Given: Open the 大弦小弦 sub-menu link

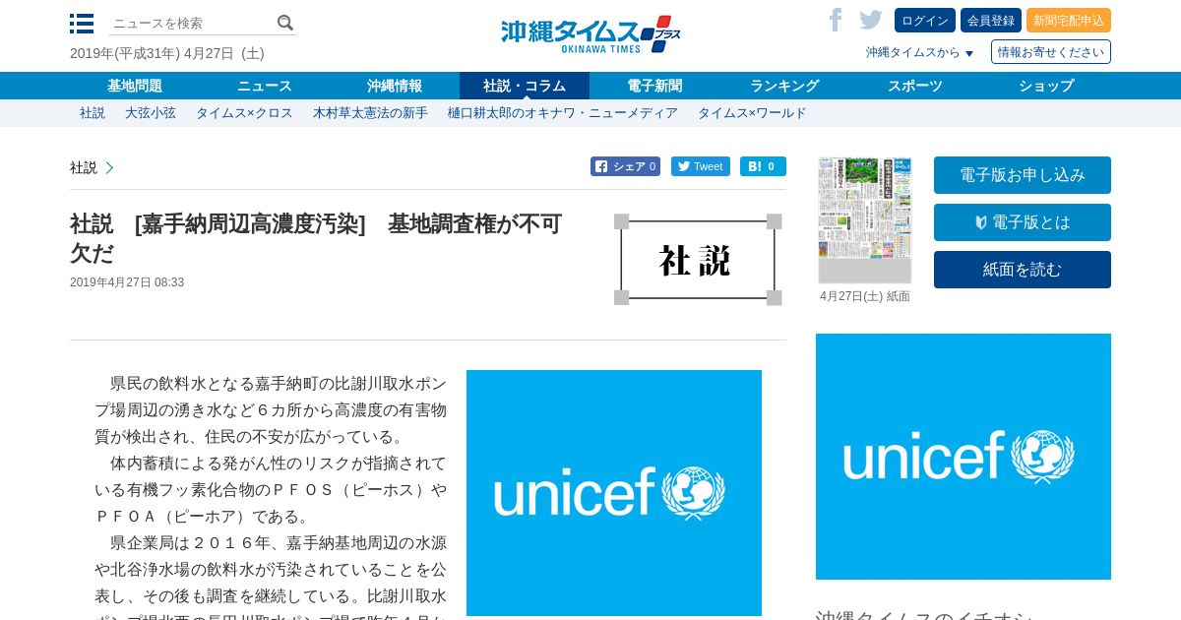Looking at the screenshot, I should (151, 113).
